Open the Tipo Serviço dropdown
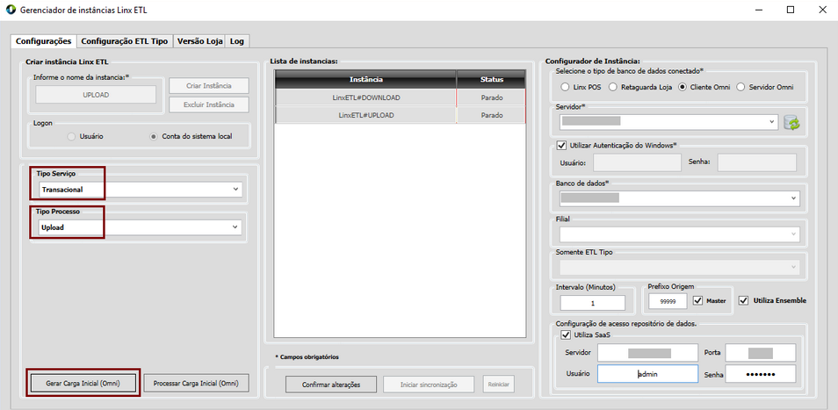The image size is (838, 410). pos(140,190)
